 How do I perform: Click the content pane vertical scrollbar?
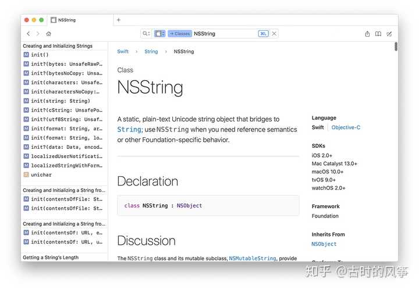tap(396, 47)
